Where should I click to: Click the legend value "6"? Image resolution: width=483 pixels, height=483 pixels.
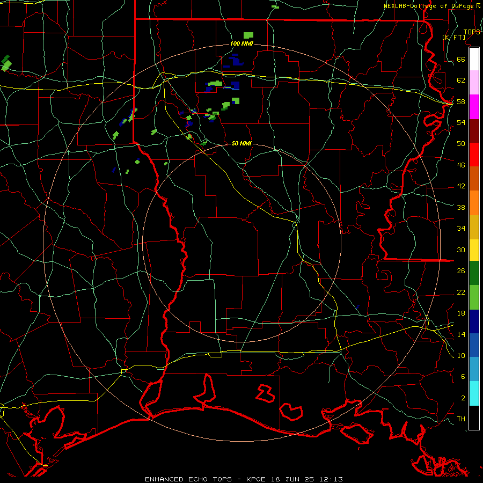pyautogui.click(x=463, y=376)
